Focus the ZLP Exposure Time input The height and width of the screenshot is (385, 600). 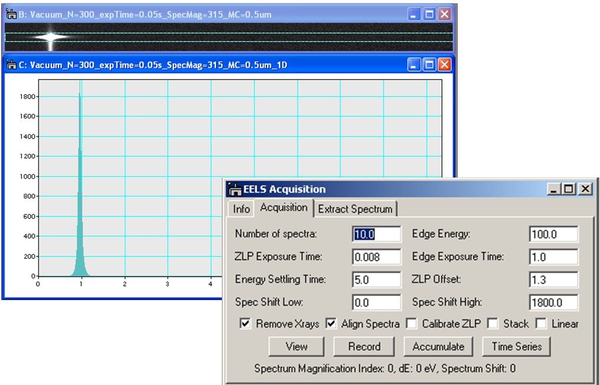coord(376,257)
